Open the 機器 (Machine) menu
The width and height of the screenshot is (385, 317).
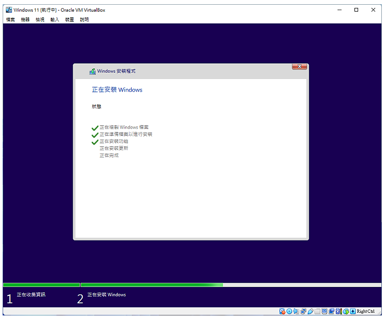[25, 19]
